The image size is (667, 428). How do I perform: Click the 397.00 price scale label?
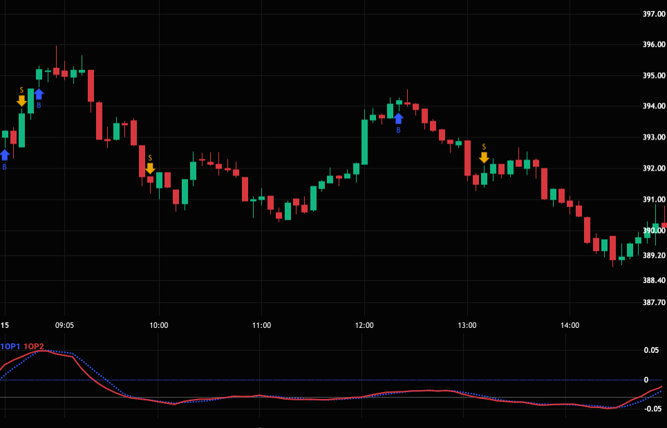click(653, 14)
